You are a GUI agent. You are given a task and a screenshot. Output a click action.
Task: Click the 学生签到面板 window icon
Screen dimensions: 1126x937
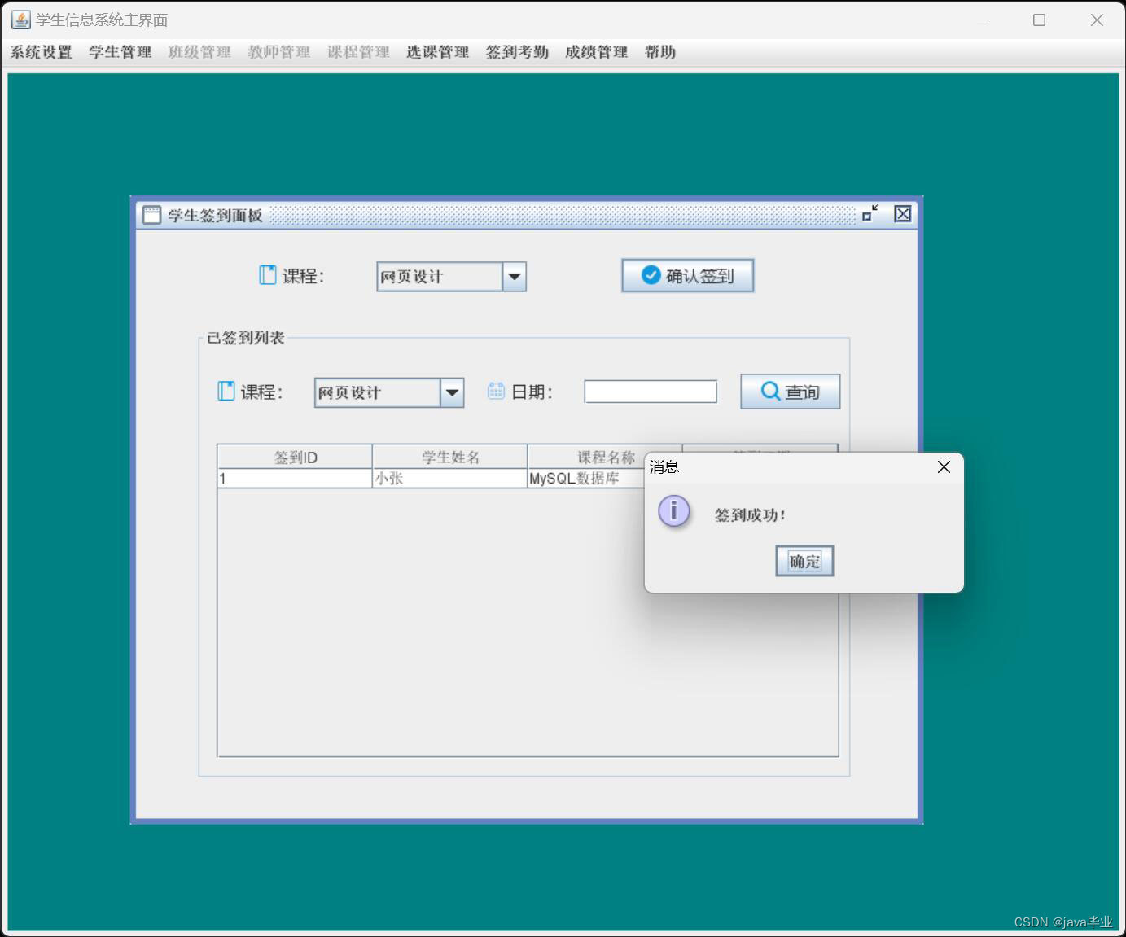click(152, 215)
